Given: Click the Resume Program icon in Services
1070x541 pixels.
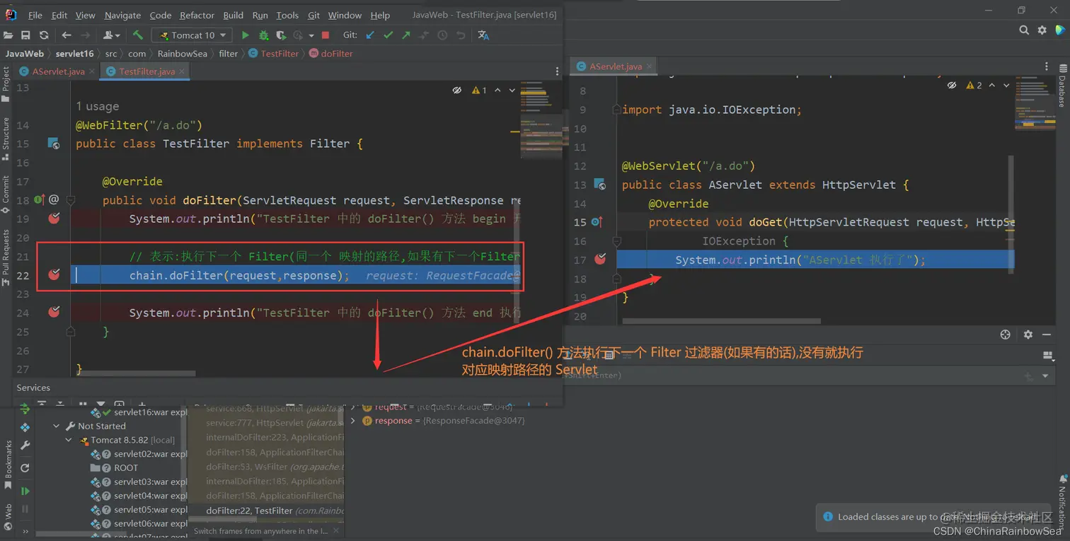Looking at the screenshot, I should 25,491.
